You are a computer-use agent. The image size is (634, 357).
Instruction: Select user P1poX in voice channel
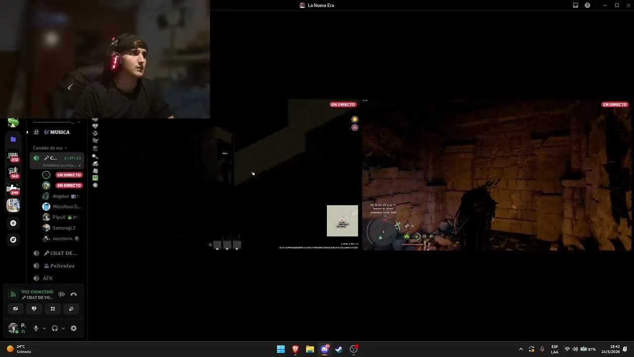coord(62,217)
